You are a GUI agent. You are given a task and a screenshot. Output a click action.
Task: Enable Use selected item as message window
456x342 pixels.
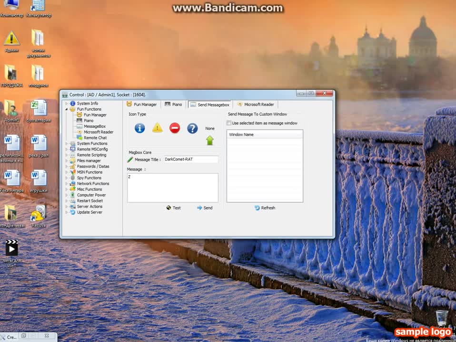pos(229,123)
